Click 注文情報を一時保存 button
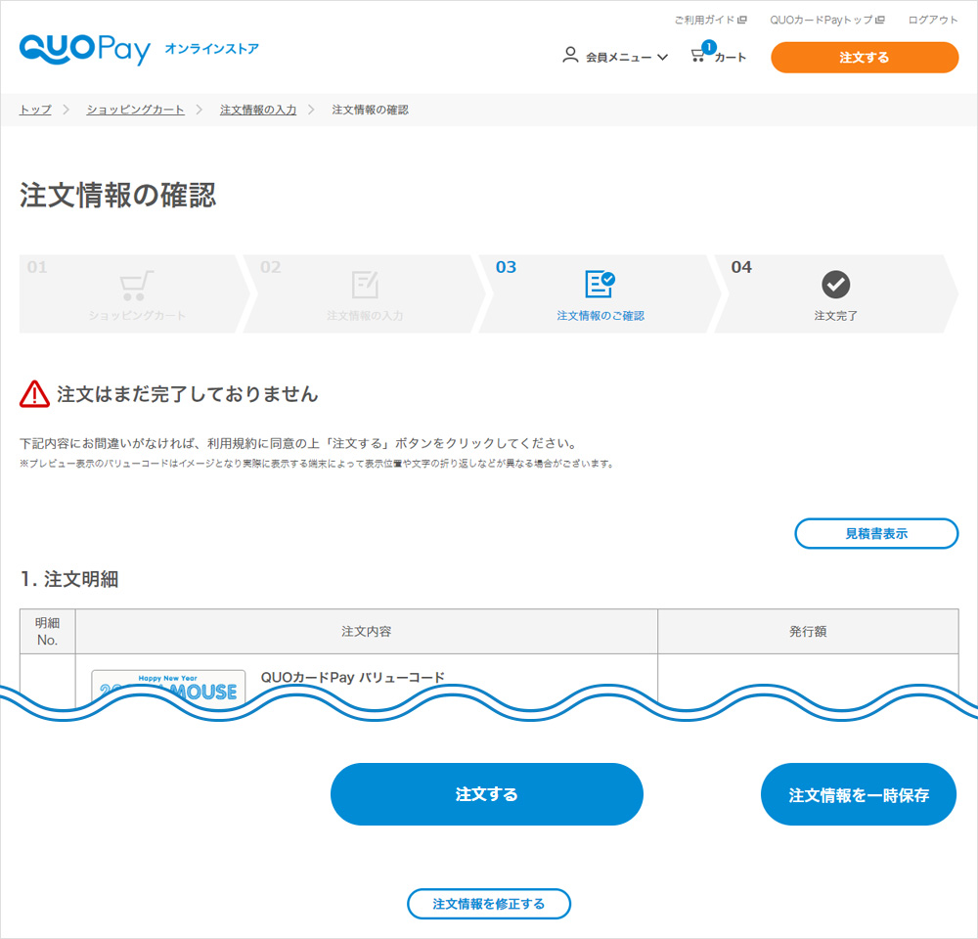This screenshot has width=978, height=939. 859,795
